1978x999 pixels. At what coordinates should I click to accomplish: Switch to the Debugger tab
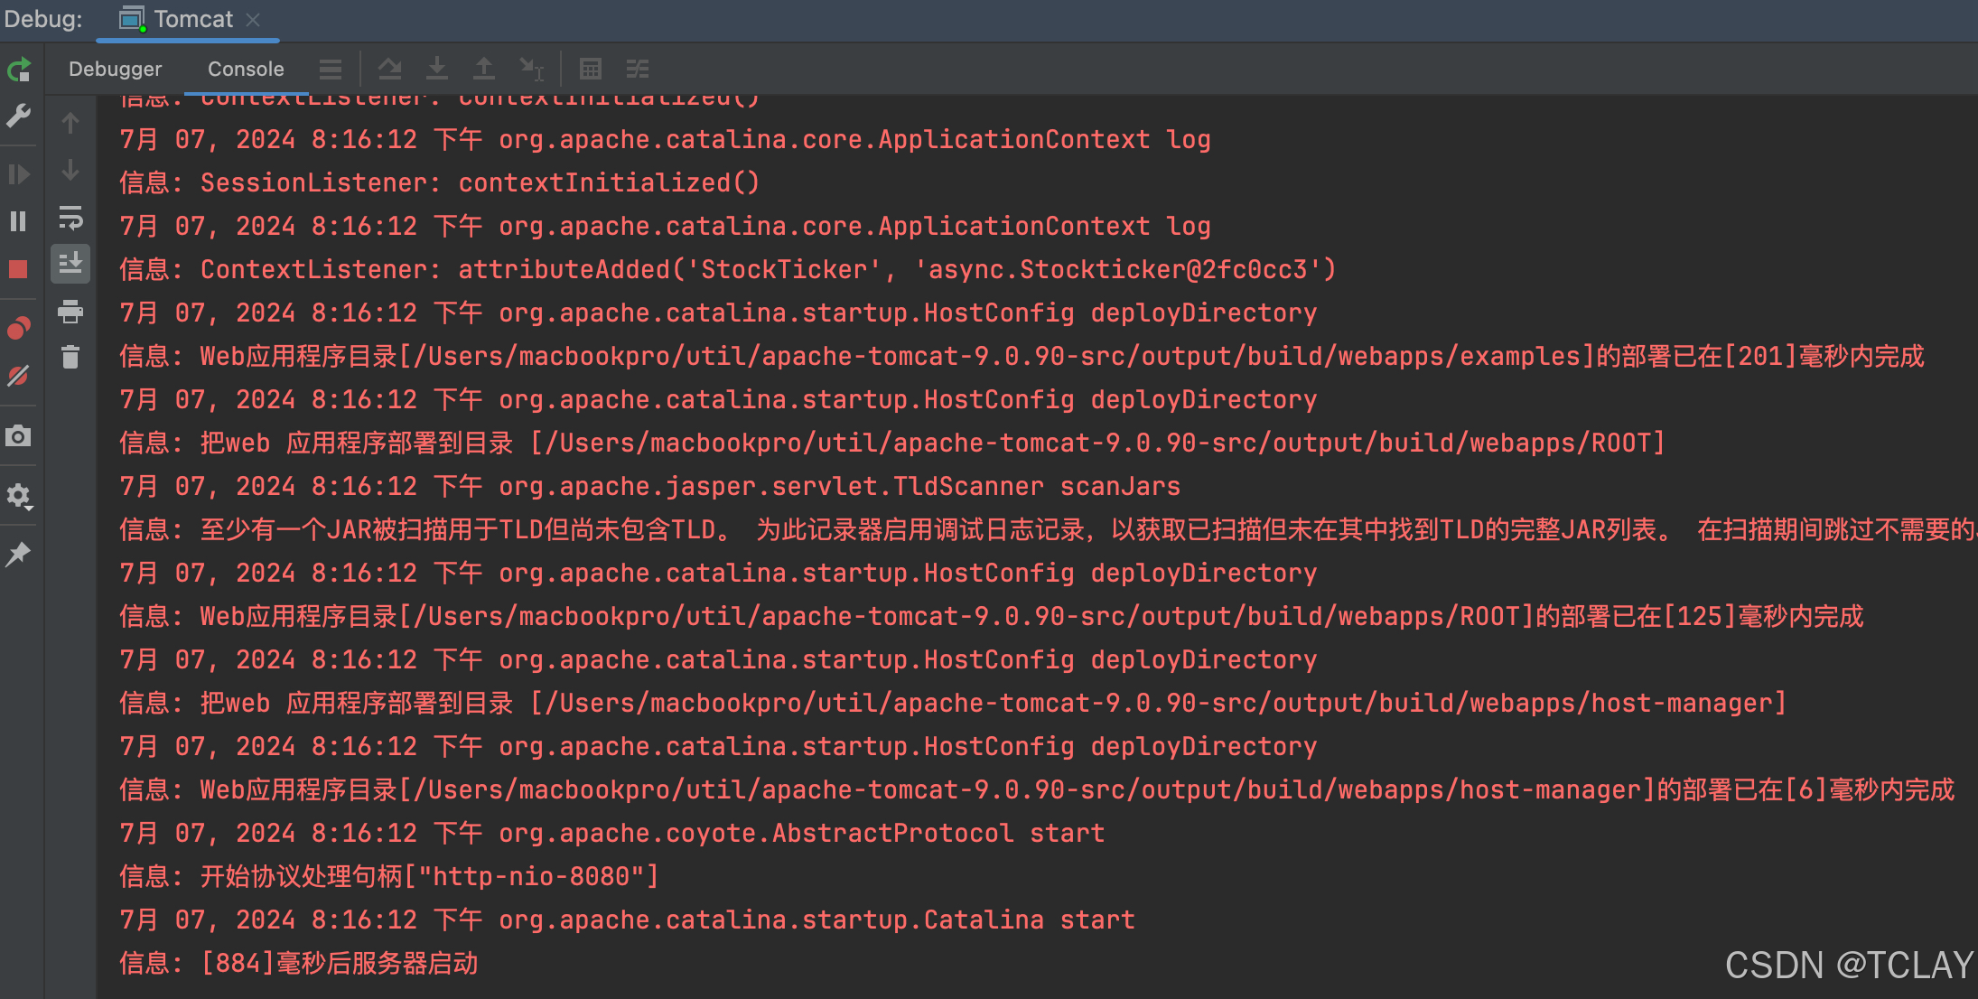point(115,70)
